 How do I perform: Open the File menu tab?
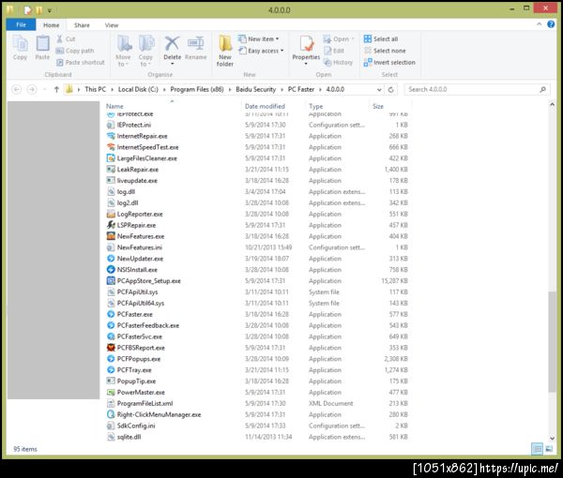click(x=21, y=24)
